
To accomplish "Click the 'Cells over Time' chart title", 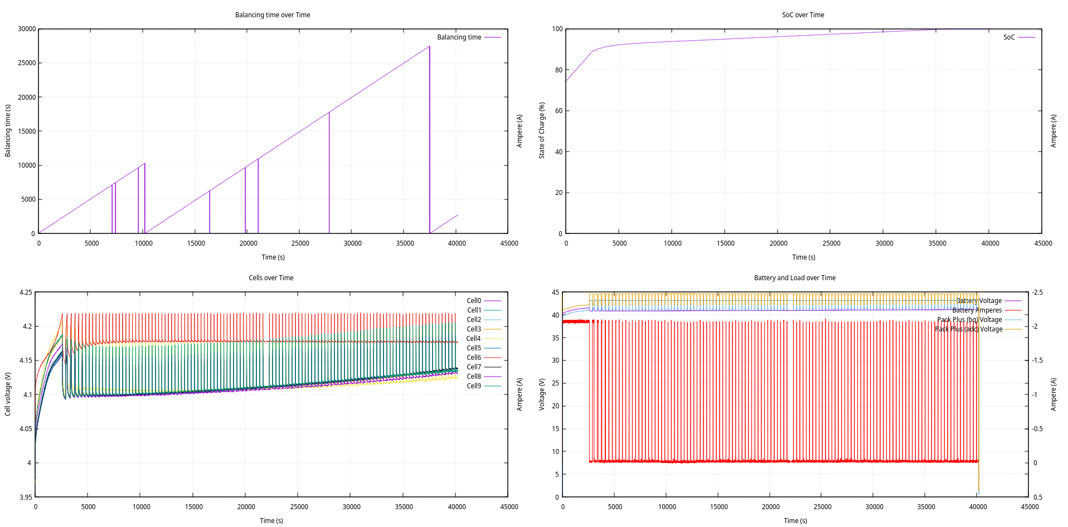I will click(271, 278).
